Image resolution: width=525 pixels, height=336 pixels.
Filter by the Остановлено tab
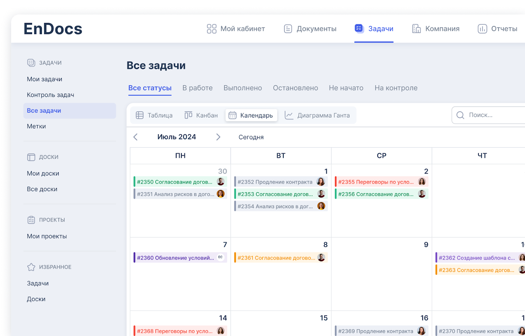click(x=295, y=88)
